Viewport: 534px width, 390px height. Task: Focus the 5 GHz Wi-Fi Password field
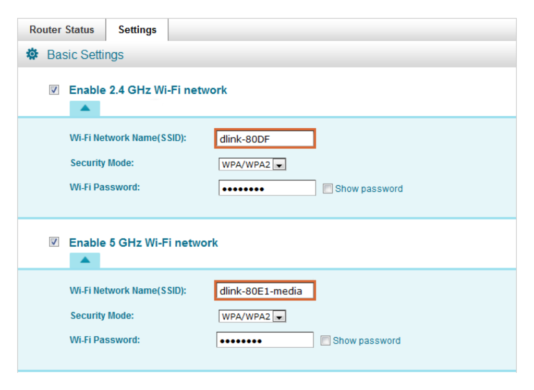[265, 340]
